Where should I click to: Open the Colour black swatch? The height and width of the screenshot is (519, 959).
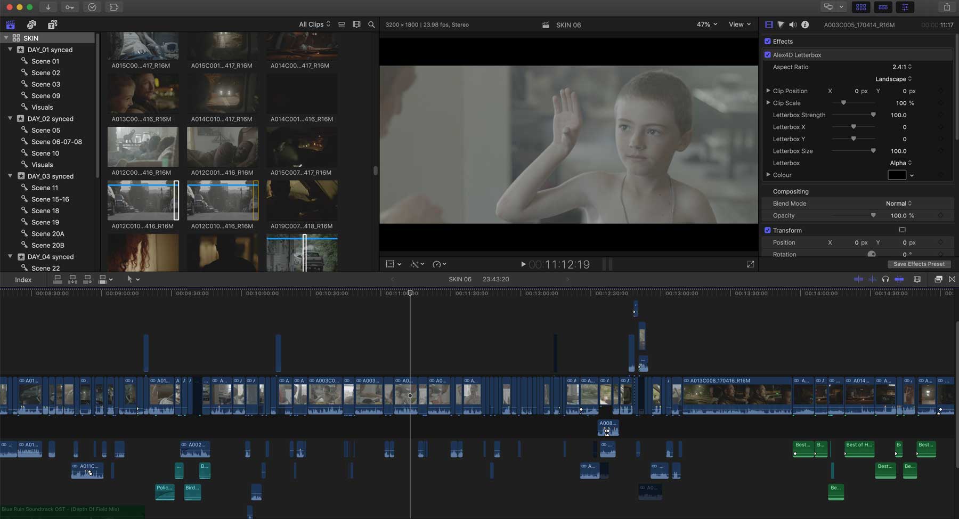(897, 175)
